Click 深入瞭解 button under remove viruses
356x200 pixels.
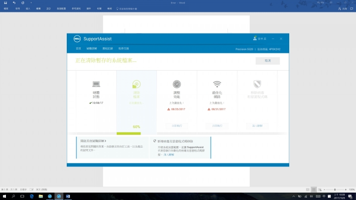point(257,126)
